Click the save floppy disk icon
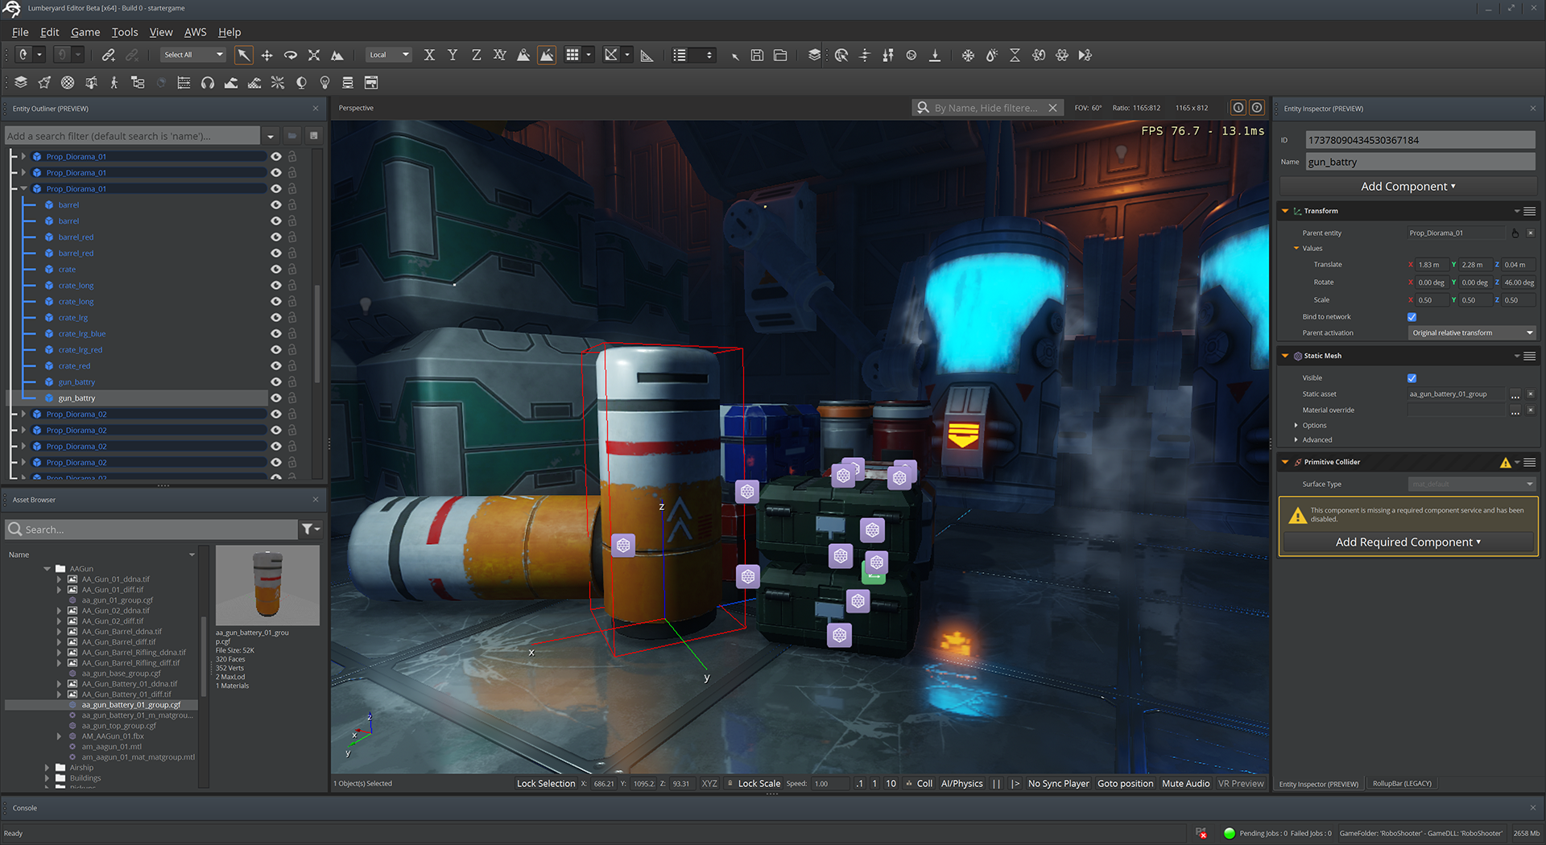Screen dimensions: 1546x845 click(x=757, y=55)
